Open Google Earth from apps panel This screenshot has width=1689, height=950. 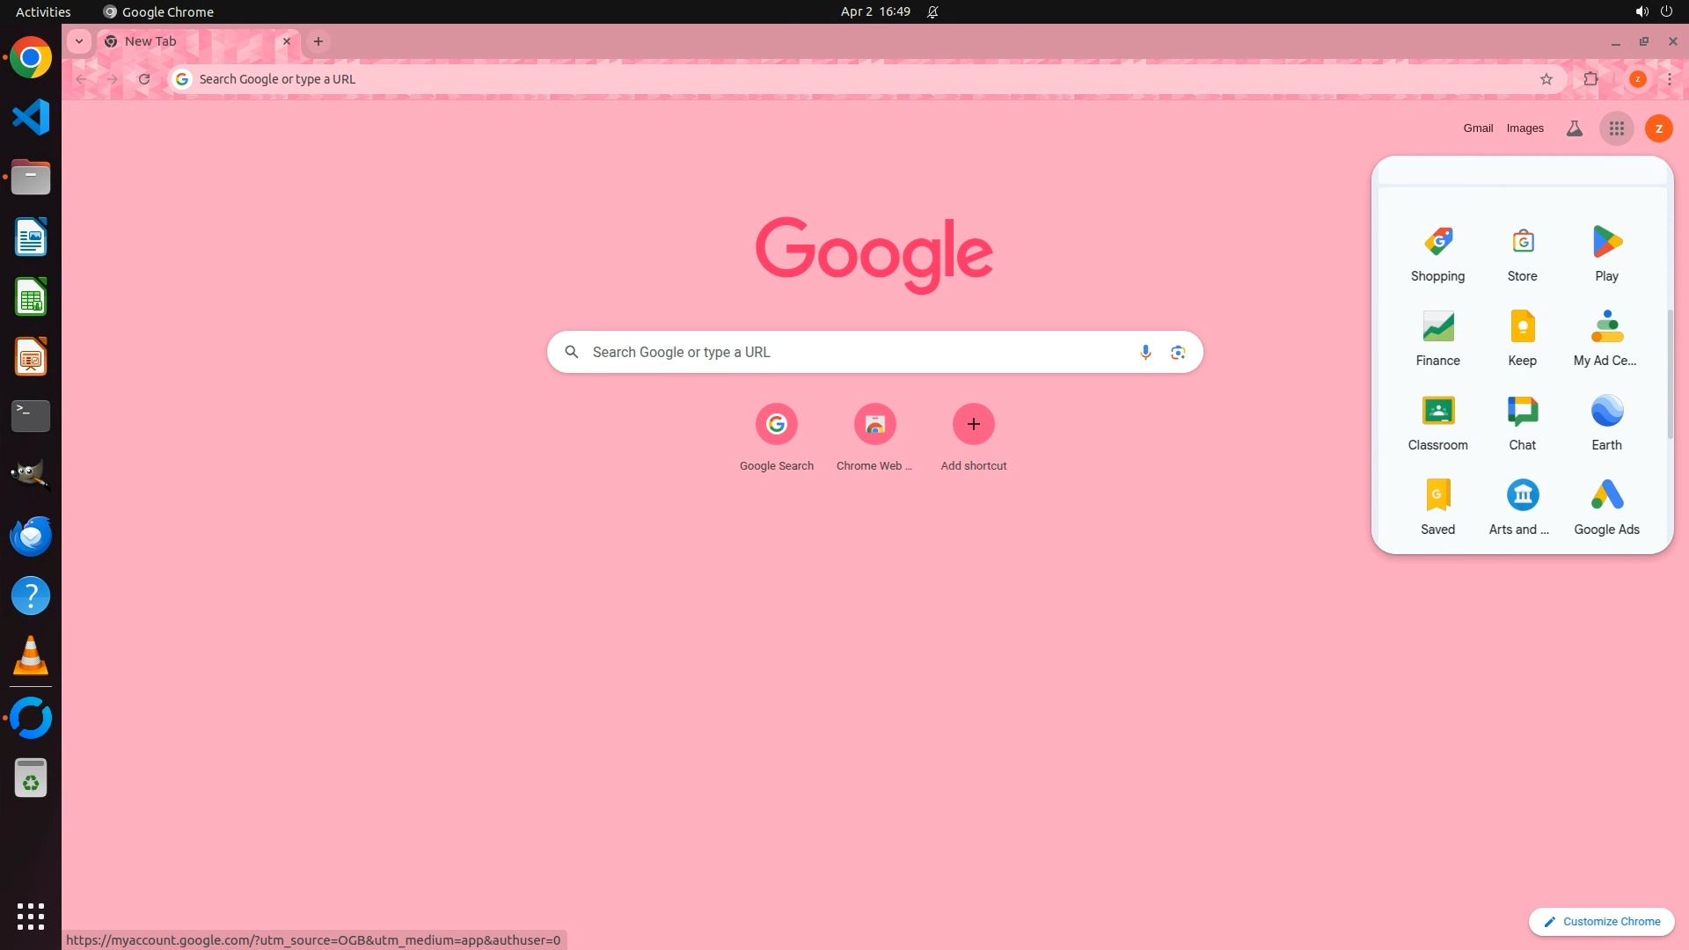1606,422
